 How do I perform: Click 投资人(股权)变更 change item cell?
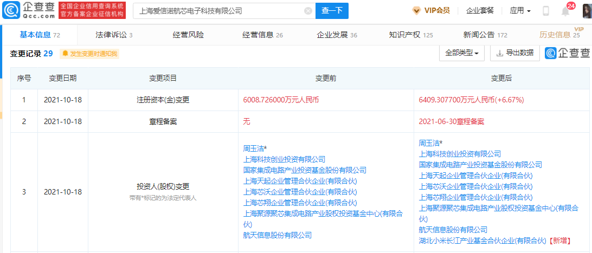click(x=163, y=187)
